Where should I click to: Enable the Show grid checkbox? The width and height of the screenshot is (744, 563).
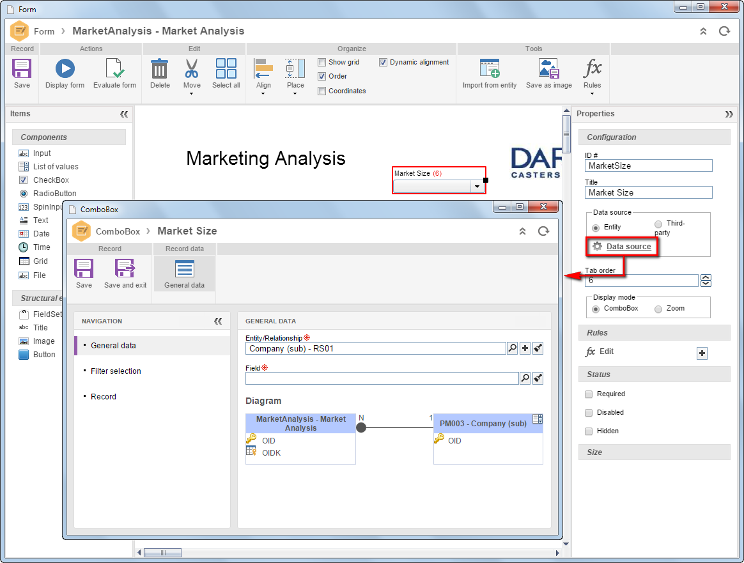[322, 62]
